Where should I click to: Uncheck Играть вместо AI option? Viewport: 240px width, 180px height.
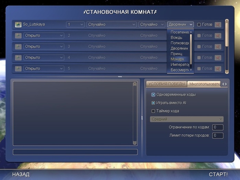pos(153,103)
